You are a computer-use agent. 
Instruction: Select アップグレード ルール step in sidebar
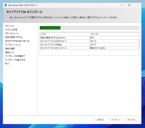click(x=13, y=45)
